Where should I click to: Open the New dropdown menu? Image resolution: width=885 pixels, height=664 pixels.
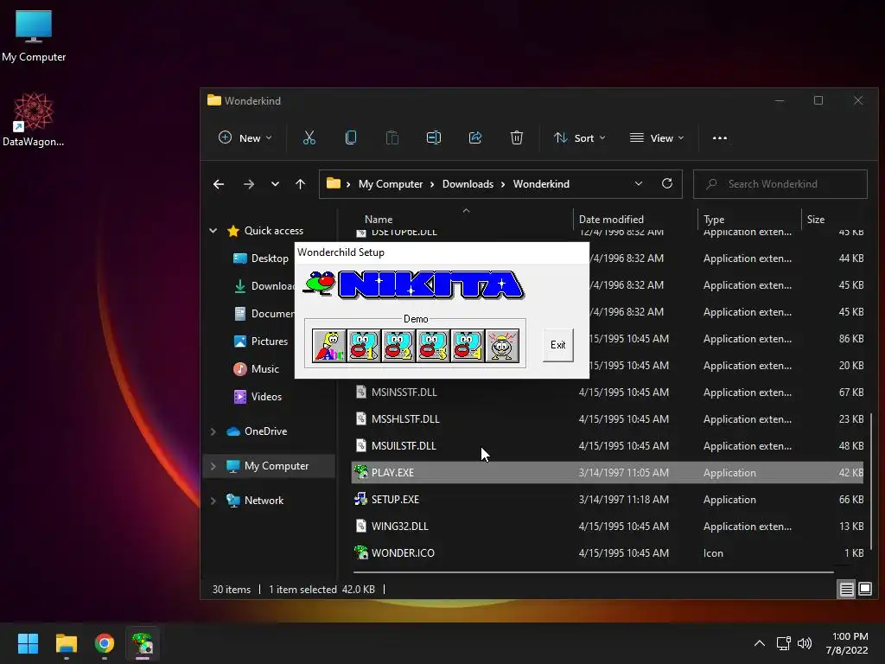click(245, 137)
